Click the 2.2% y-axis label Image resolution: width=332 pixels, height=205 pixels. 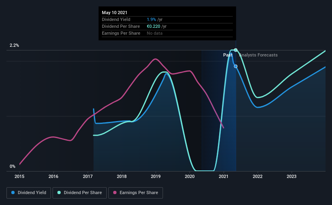15,46
